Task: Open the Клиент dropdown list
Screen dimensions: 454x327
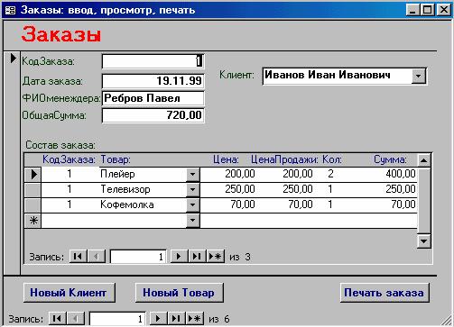Action: 418,76
